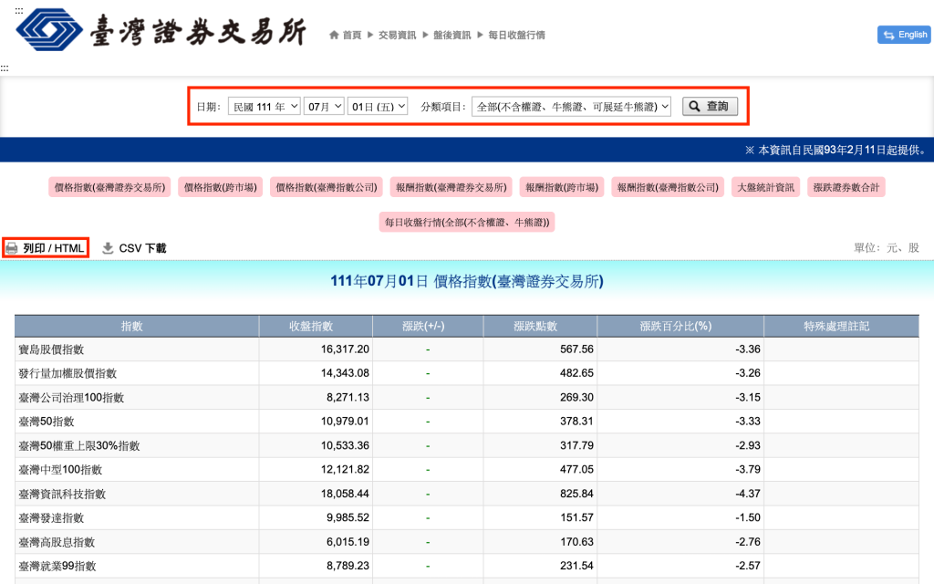
Task: Click the swap arrows icon on English button
Action: coord(888,36)
